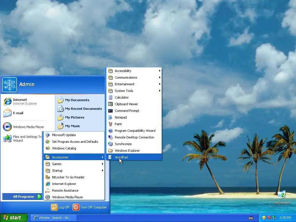Click the red security alert tray icon
The height and width of the screenshot is (222, 296).
pyautogui.click(x=269, y=218)
